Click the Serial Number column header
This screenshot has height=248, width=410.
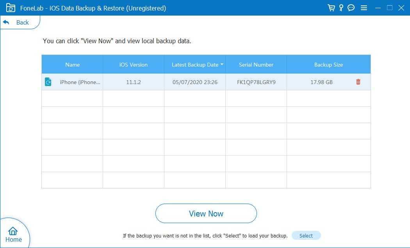pos(256,65)
